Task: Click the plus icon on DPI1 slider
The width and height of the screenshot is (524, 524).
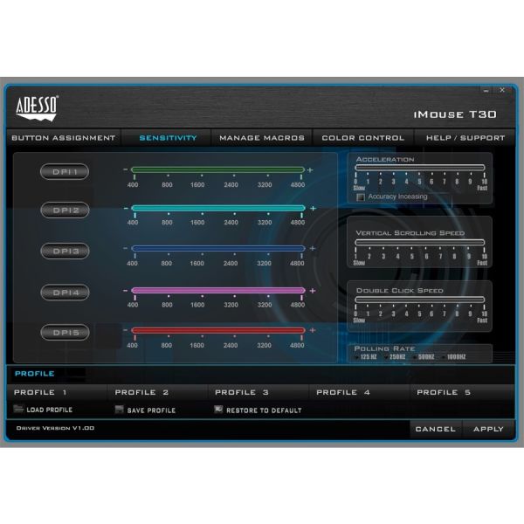Action: pyautogui.click(x=311, y=169)
